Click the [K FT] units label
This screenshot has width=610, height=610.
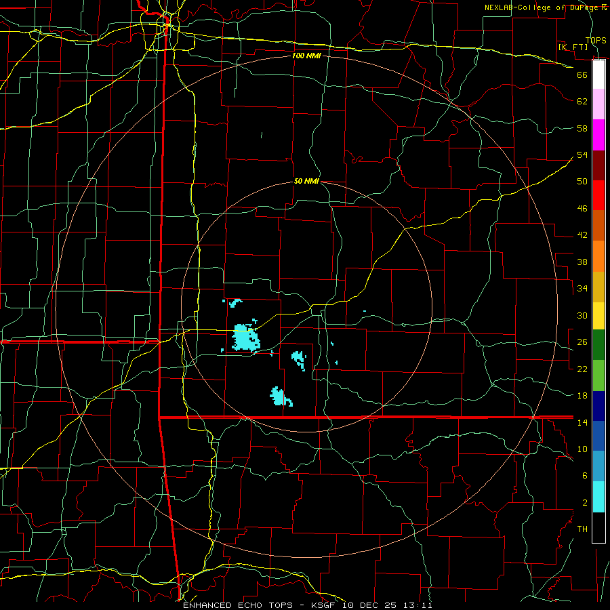pos(573,47)
